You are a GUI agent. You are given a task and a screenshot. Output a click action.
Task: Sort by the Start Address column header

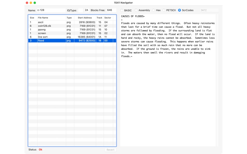(x=85, y=18)
